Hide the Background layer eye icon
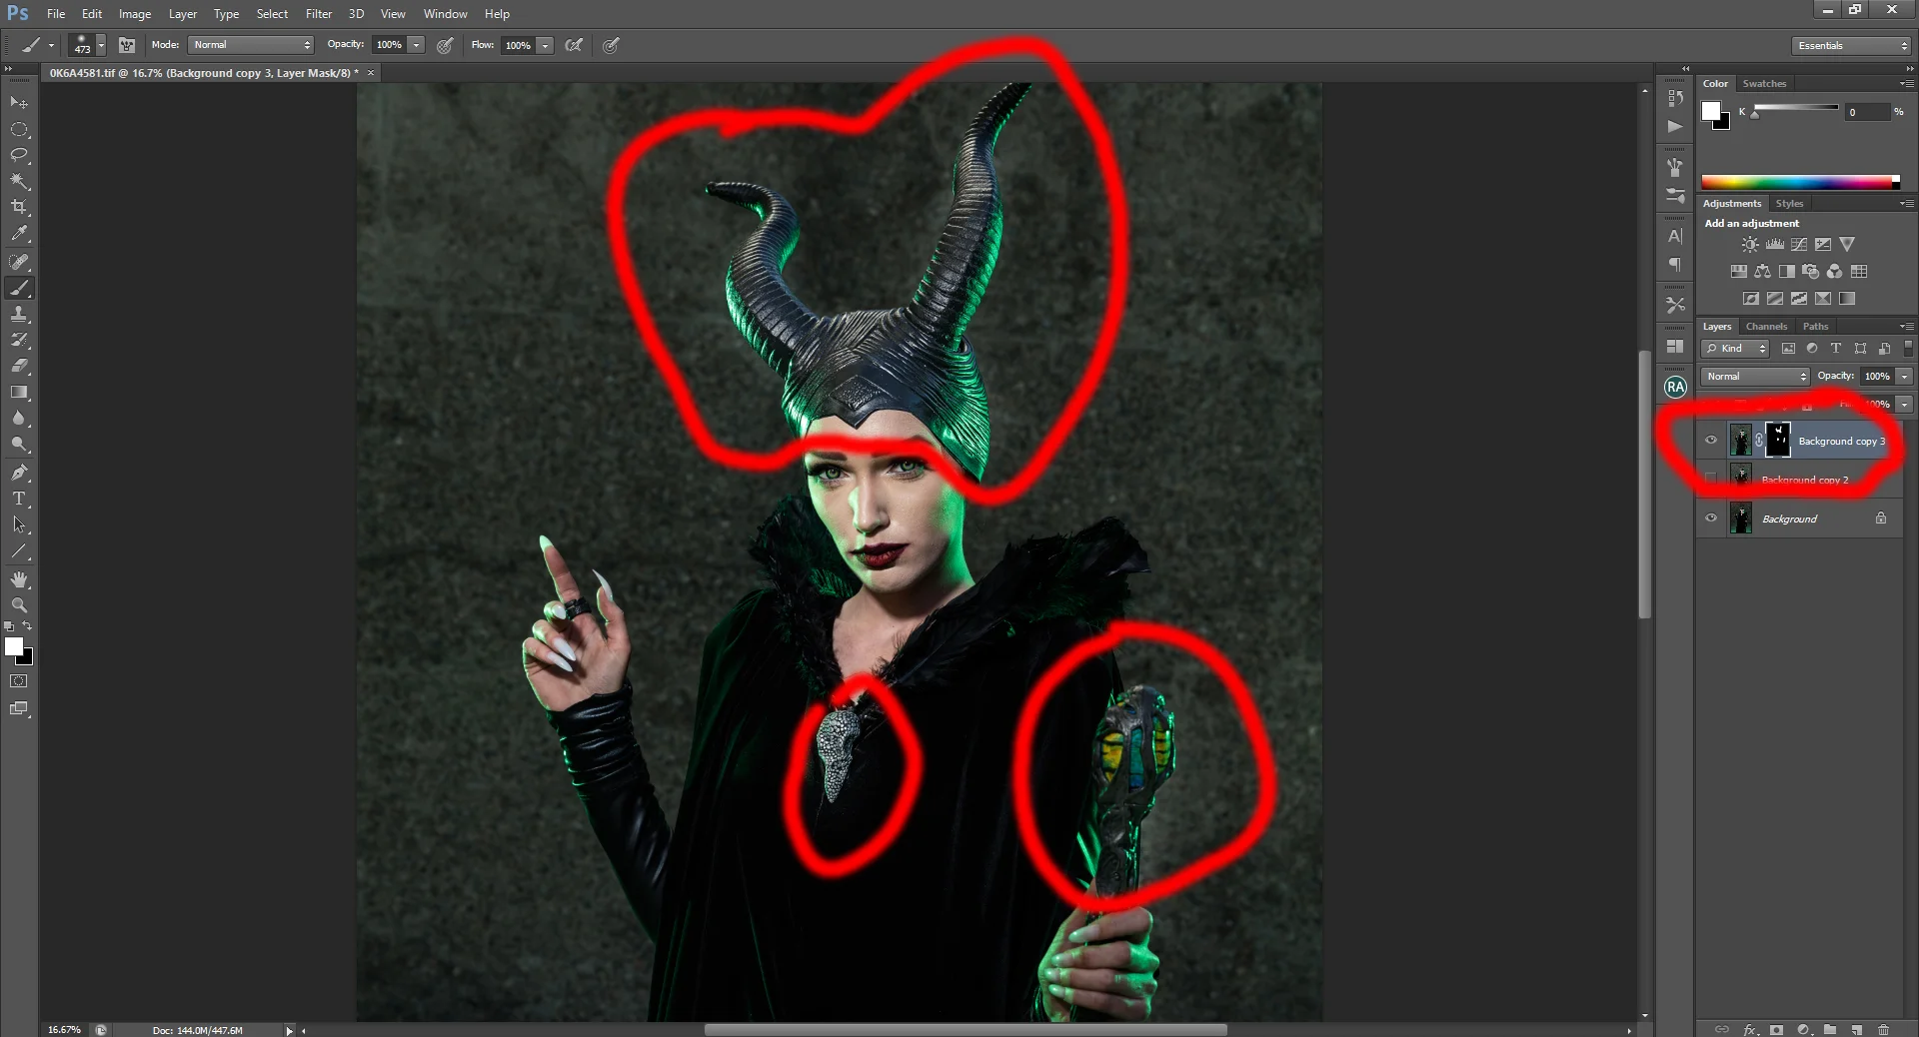This screenshot has height=1037, width=1919. tap(1711, 518)
